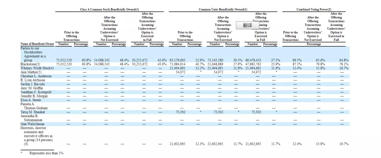Image resolution: width=381 pixels, height=158 pixels.
Task: Click the 'Represents less than 1%' footnote
Action: pos(47,153)
